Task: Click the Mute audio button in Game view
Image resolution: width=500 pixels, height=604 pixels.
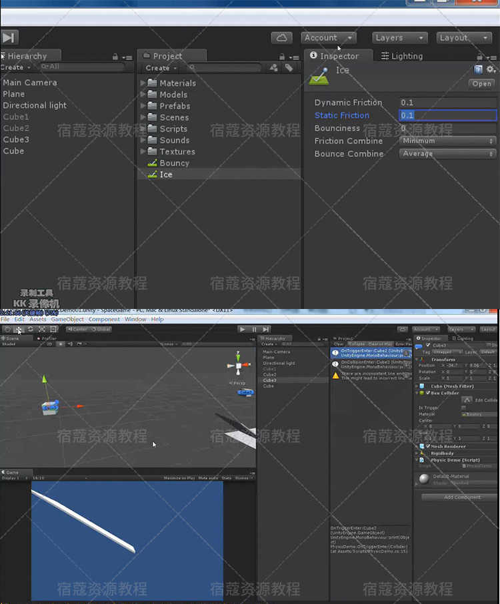Action: click(x=208, y=478)
